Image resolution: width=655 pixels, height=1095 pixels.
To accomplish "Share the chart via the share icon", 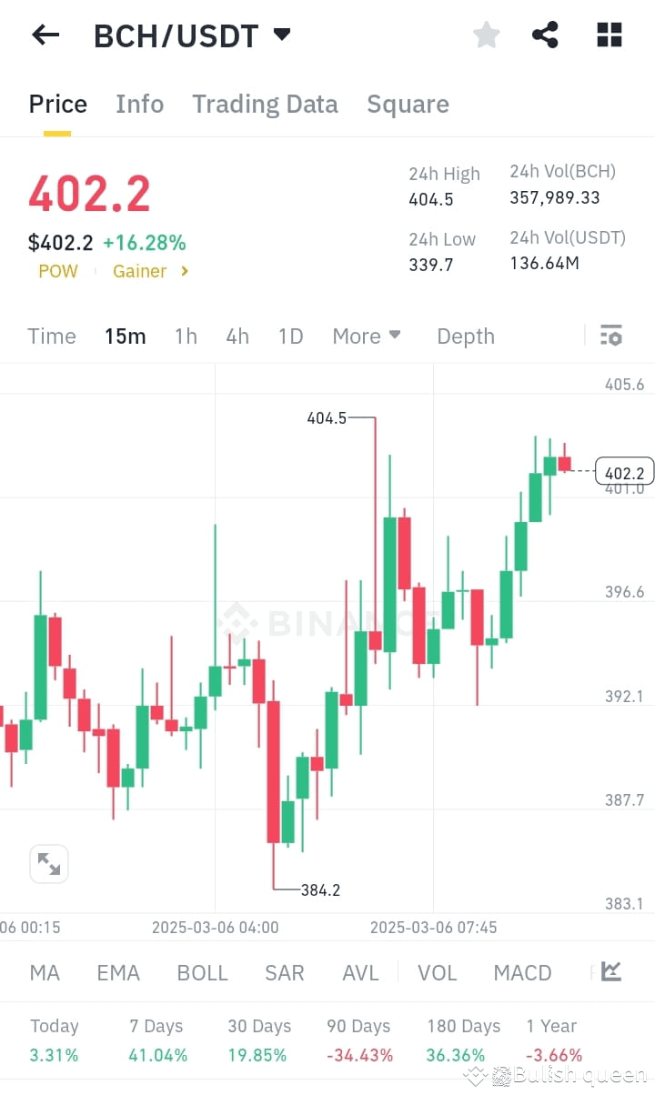I will coord(545,35).
